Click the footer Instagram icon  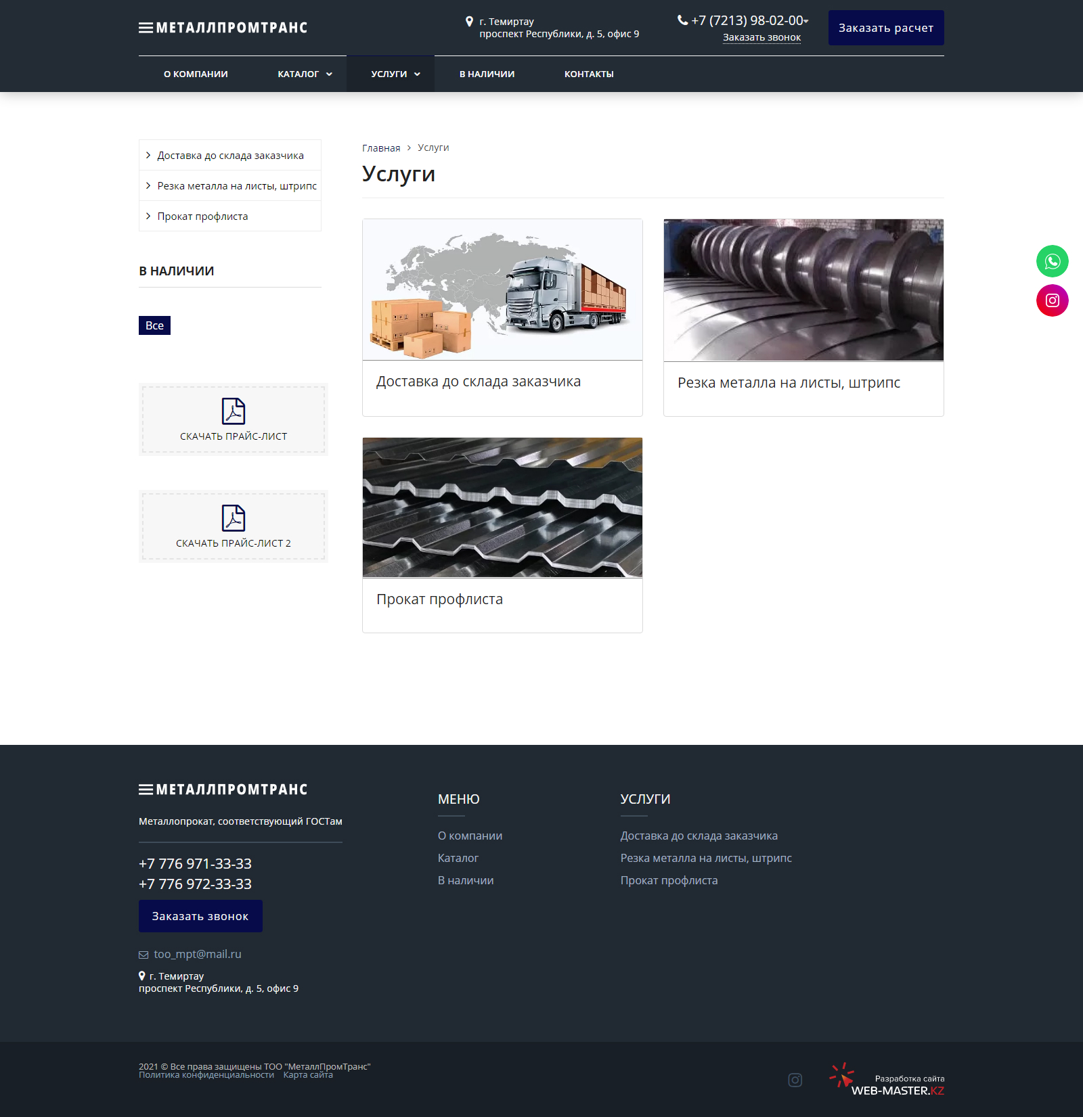[x=795, y=1080]
